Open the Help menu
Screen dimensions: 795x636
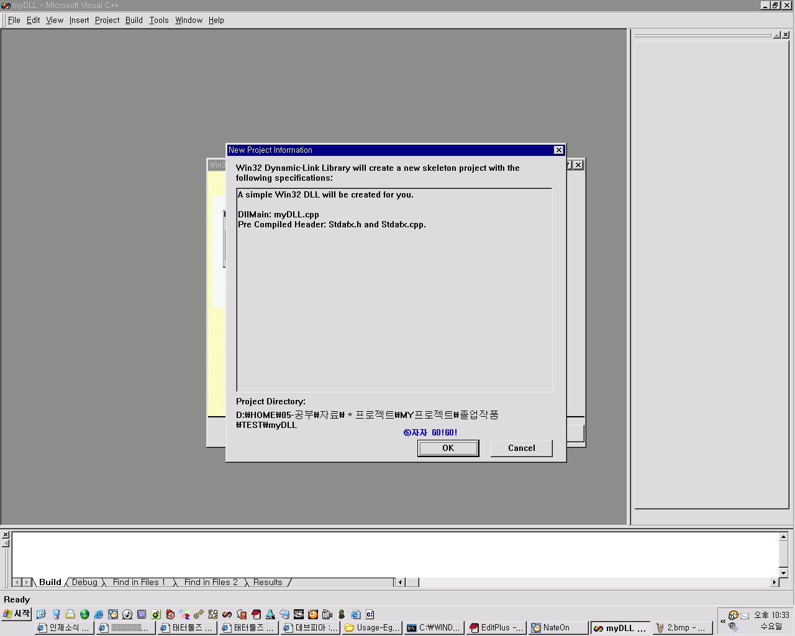(x=216, y=20)
